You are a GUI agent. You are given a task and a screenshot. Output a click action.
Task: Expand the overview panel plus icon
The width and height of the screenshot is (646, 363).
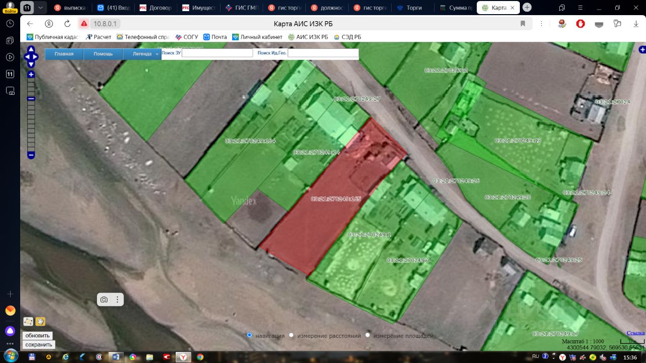(x=642, y=49)
